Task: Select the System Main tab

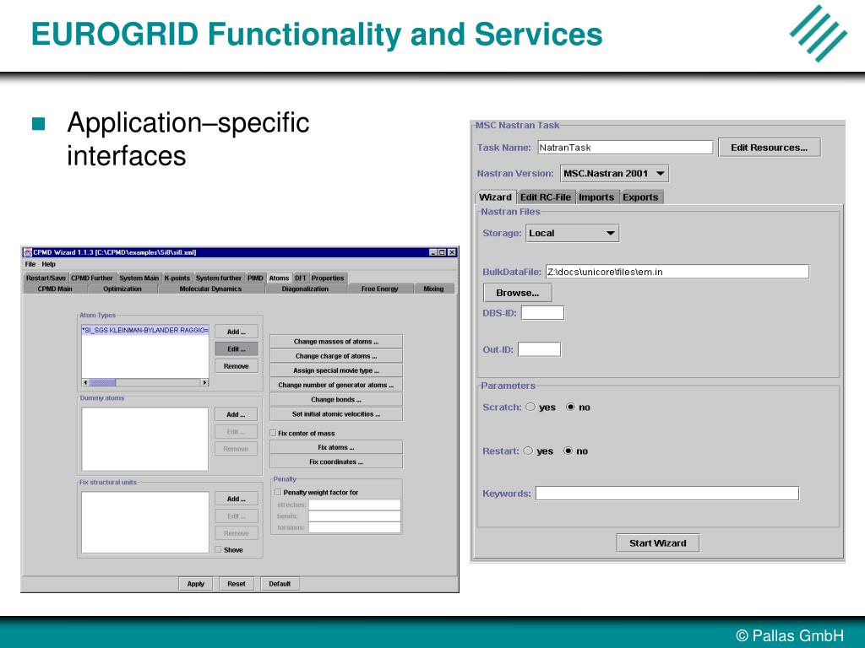Action: (x=139, y=278)
